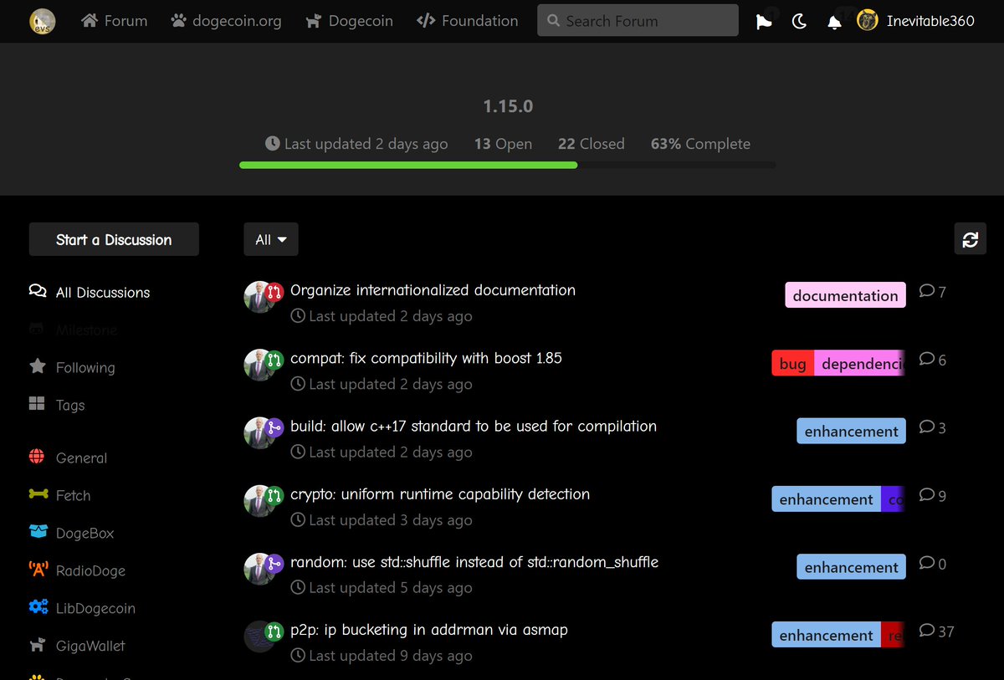Open the dogecoin.org paw link

tap(226, 21)
